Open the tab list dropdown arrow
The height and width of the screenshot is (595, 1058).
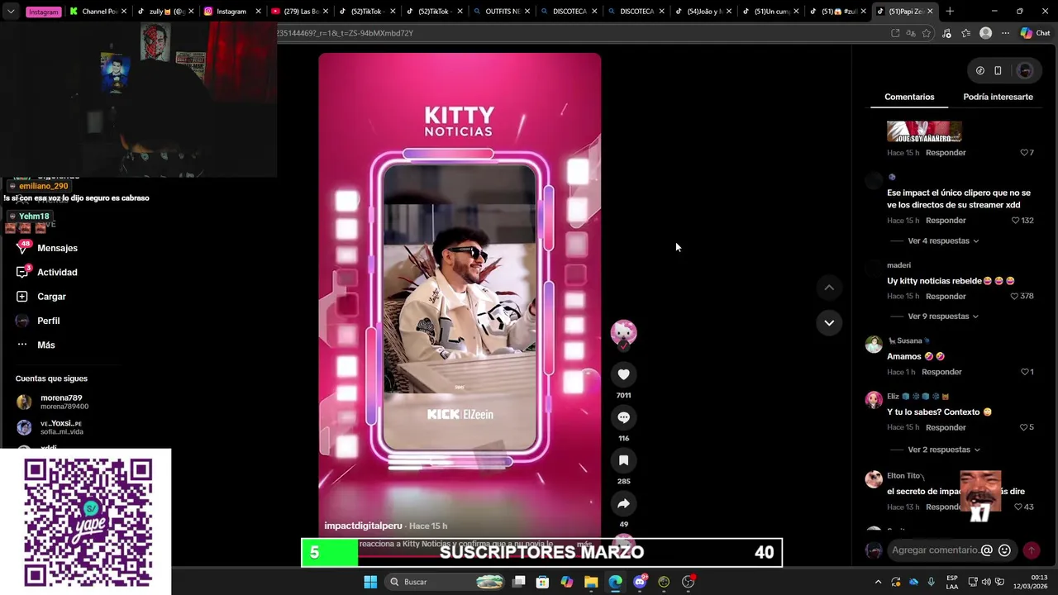coord(11,12)
